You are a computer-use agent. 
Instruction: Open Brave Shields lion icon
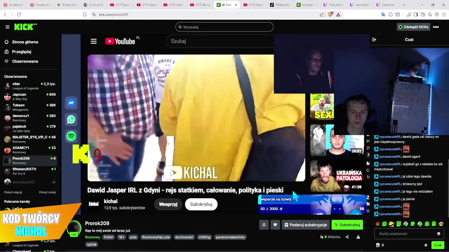[x=330, y=15]
